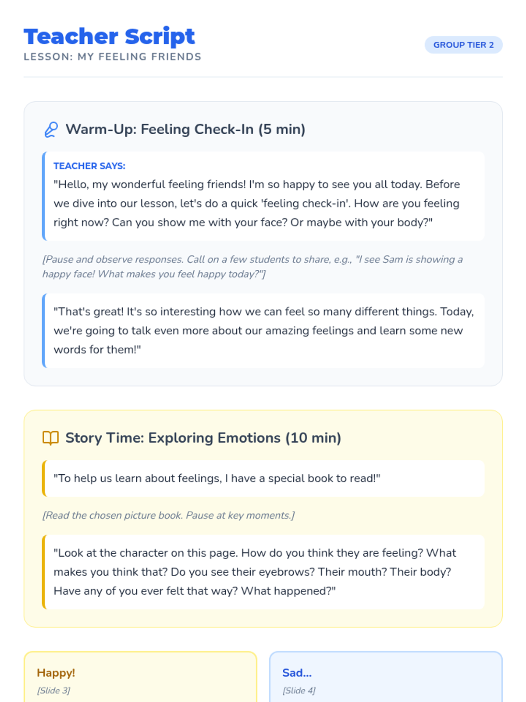Click the Teacher Script title
The image size is (526, 702).
coord(109,36)
